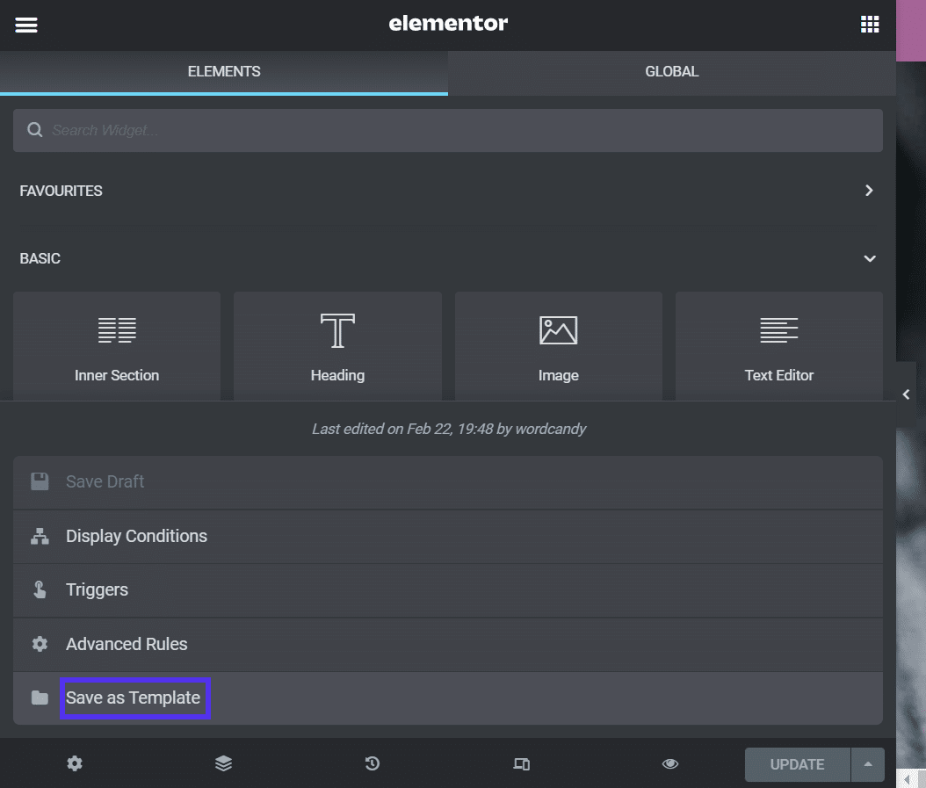Select the Image widget
The image size is (926, 788).
click(x=558, y=345)
